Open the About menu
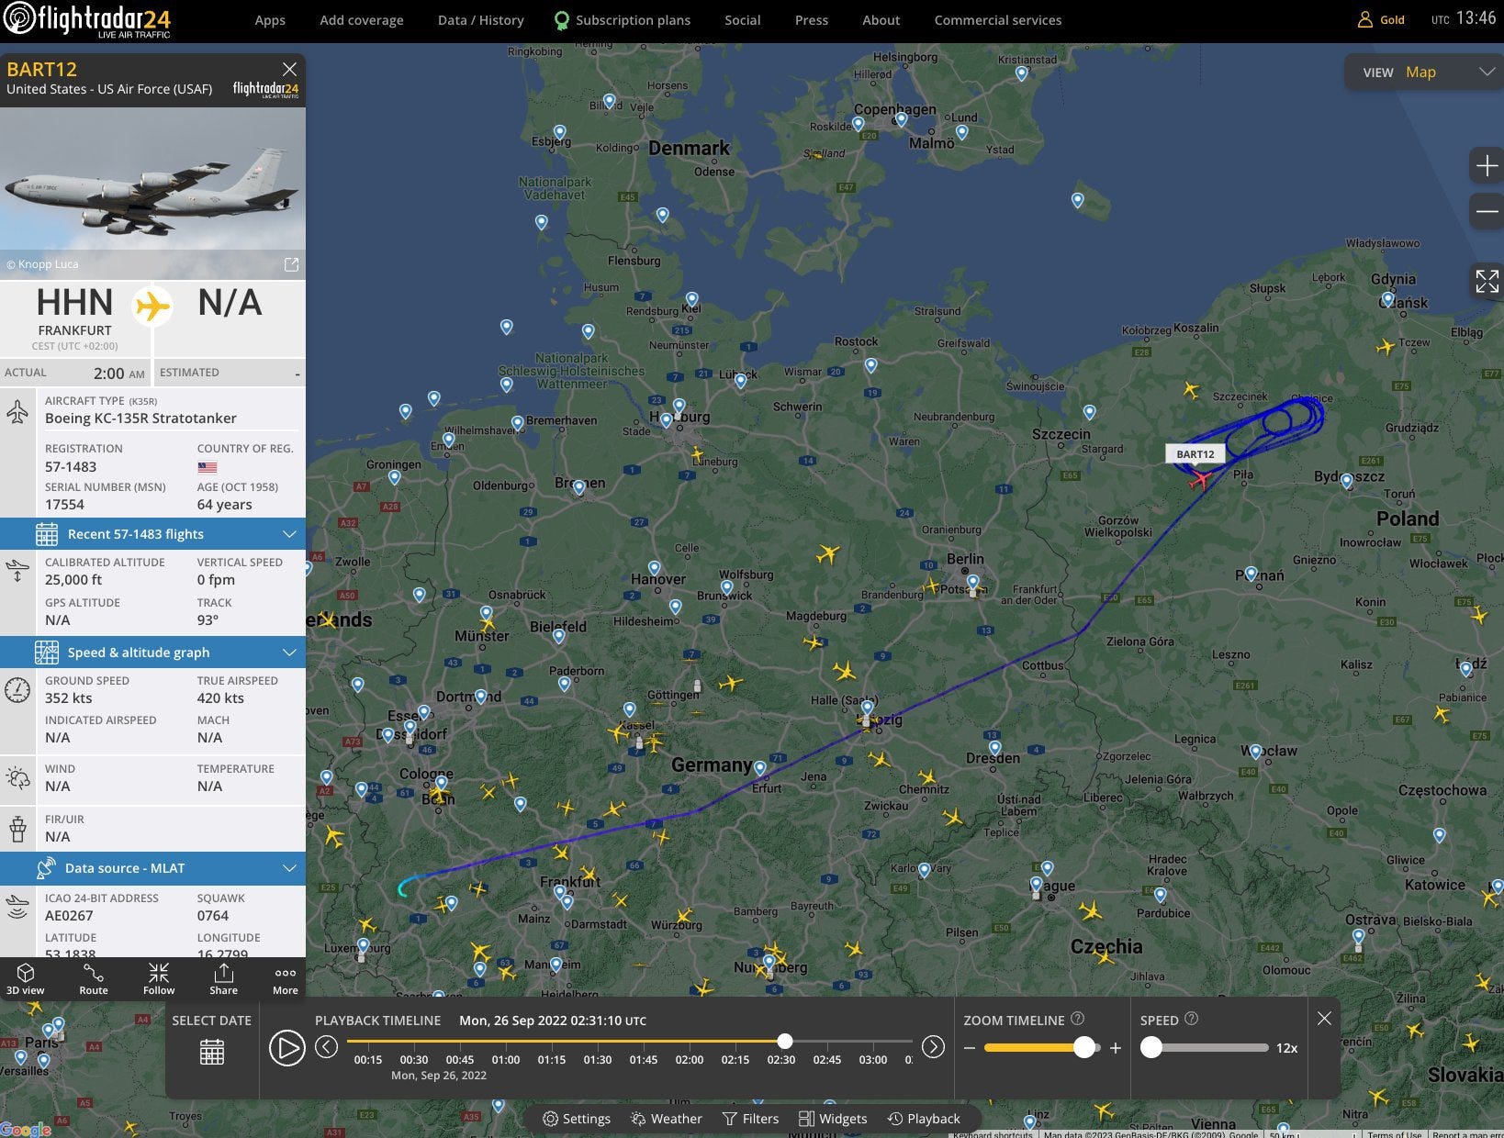Screen dimensions: 1504x1138 881,20
